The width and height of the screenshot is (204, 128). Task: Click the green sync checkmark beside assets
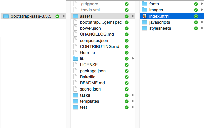coord(127,16)
